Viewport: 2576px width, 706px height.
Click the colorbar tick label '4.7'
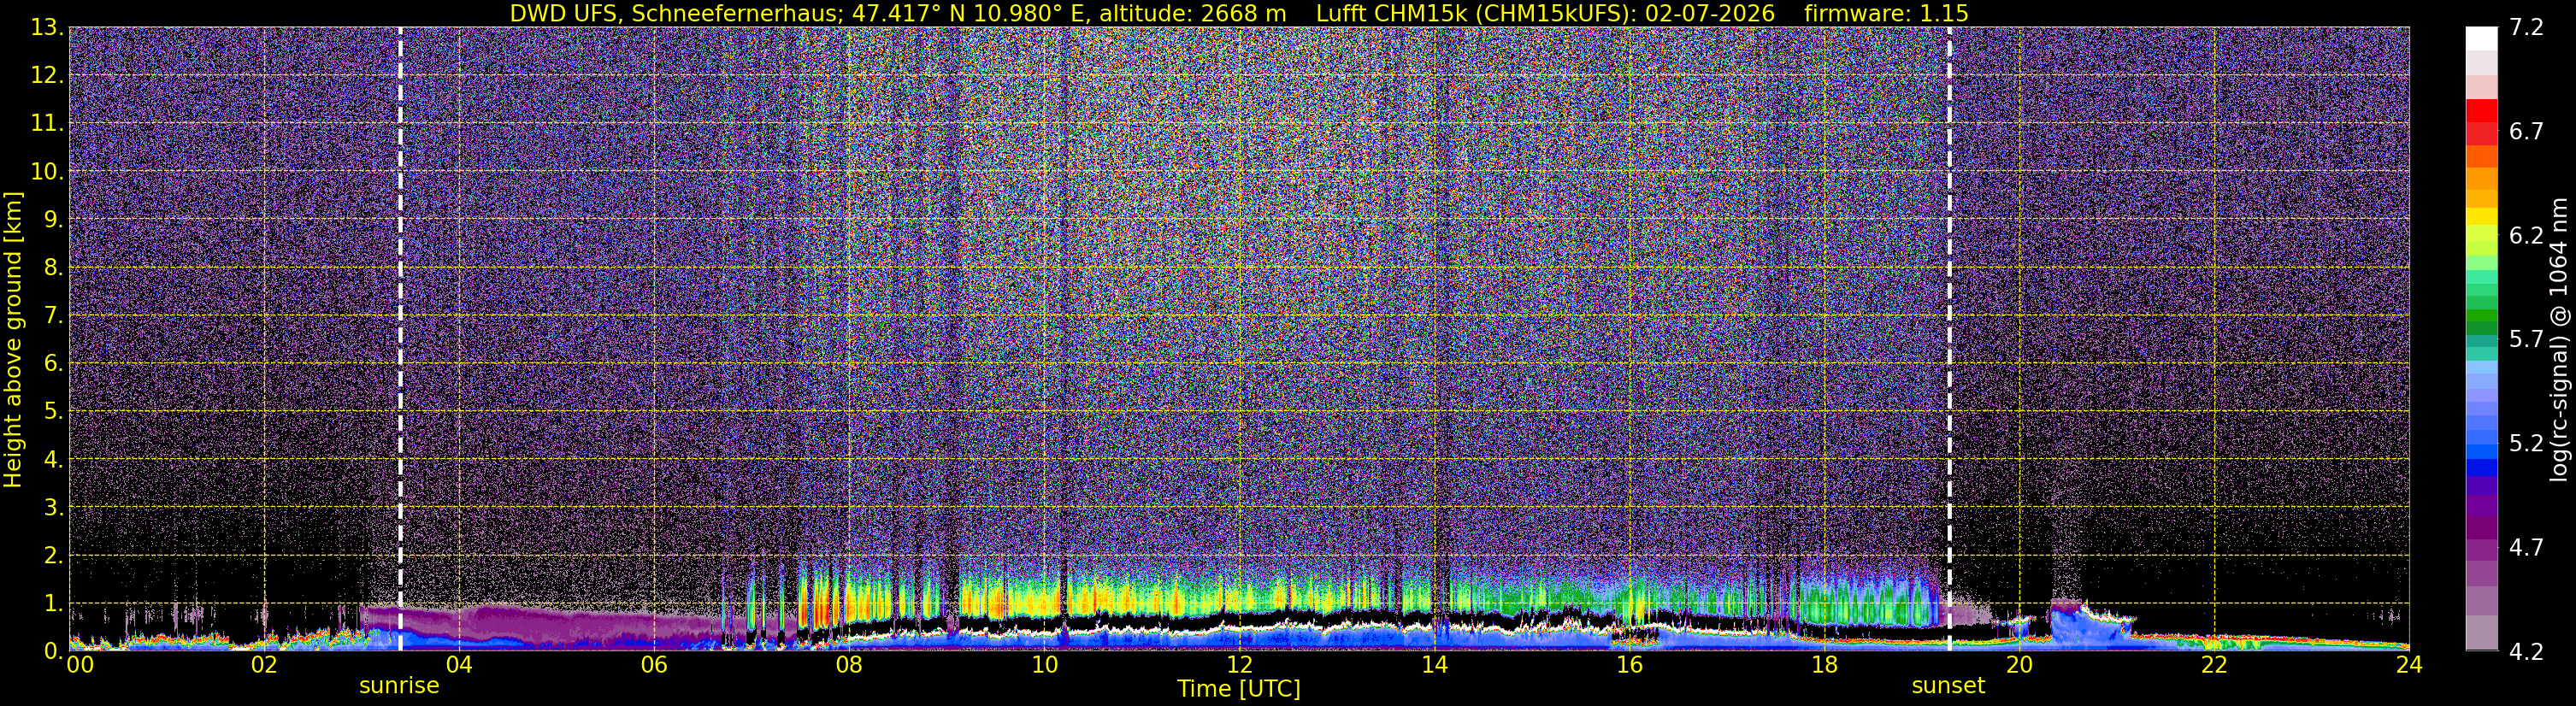pyautogui.click(x=2526, y=548)
